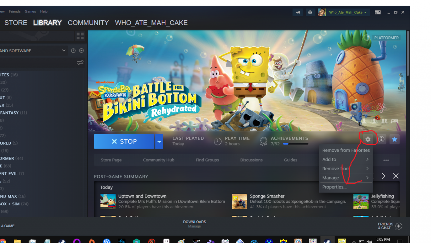Screen dimensions: 431x243
Task: Expand the launch options arrow beside Stop
Action: pyautogui.click(x=159, y=141)
